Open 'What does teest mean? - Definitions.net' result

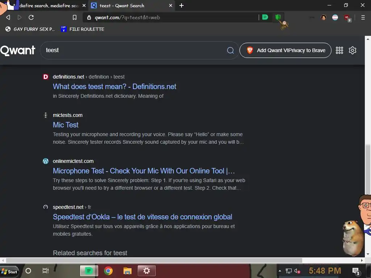click(x=114, y=87)
